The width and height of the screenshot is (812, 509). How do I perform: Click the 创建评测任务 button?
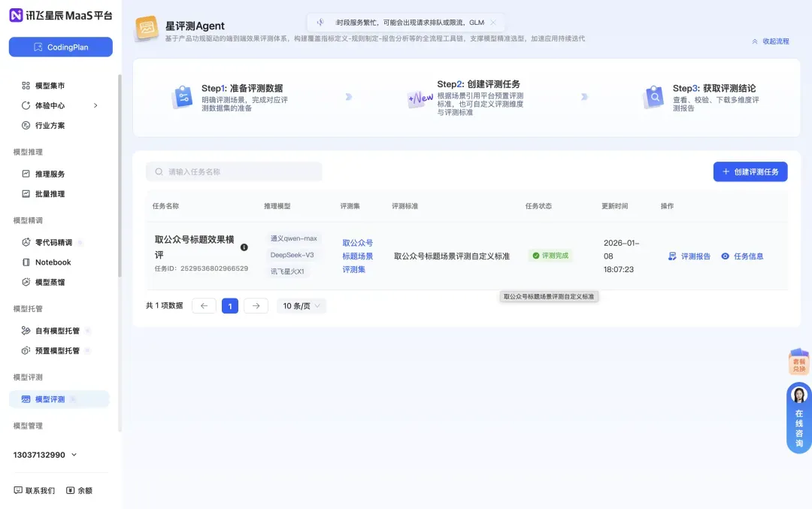click(750, 172)
